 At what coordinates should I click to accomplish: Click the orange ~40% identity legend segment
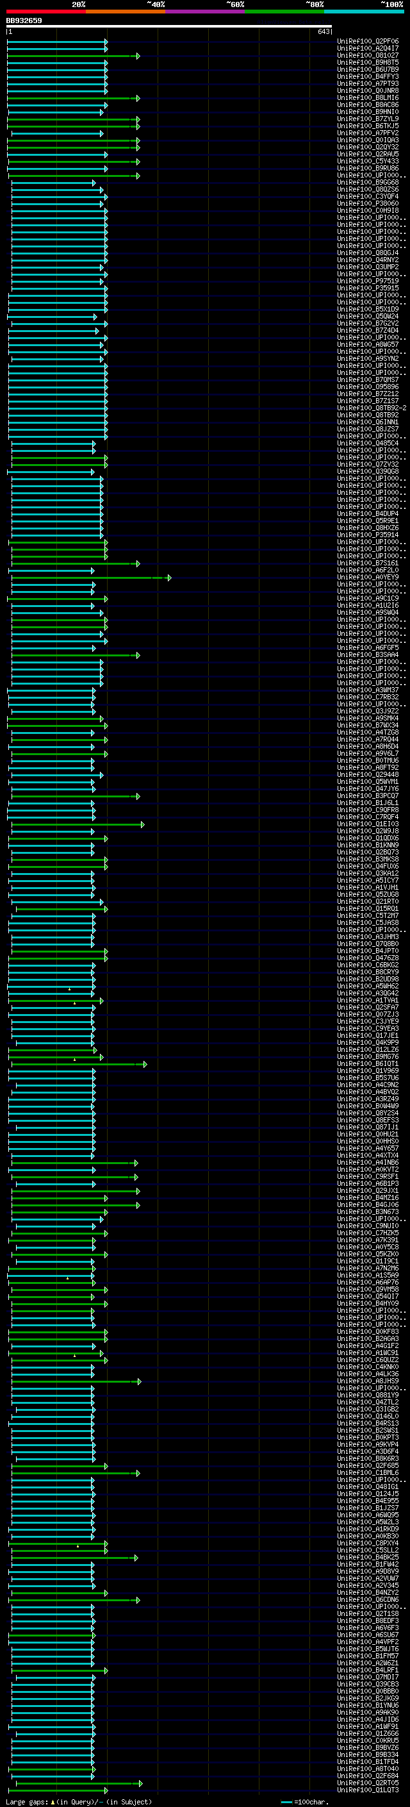[126, 12]
